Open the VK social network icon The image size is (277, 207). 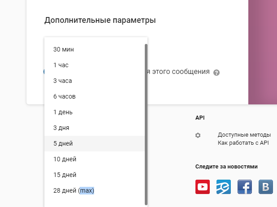click(266, 186)
